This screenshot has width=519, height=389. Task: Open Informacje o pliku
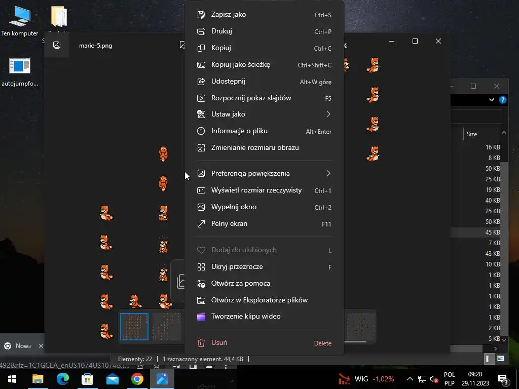[x=264, y=131]
